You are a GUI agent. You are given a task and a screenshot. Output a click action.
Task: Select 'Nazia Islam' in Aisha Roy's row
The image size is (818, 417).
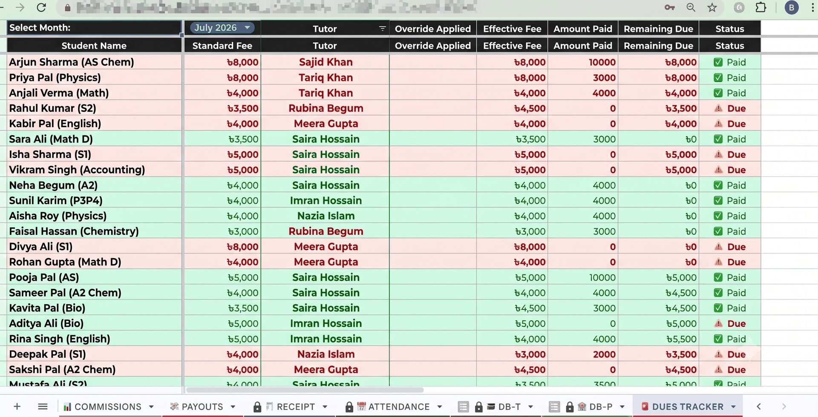[x=325, y=216]
